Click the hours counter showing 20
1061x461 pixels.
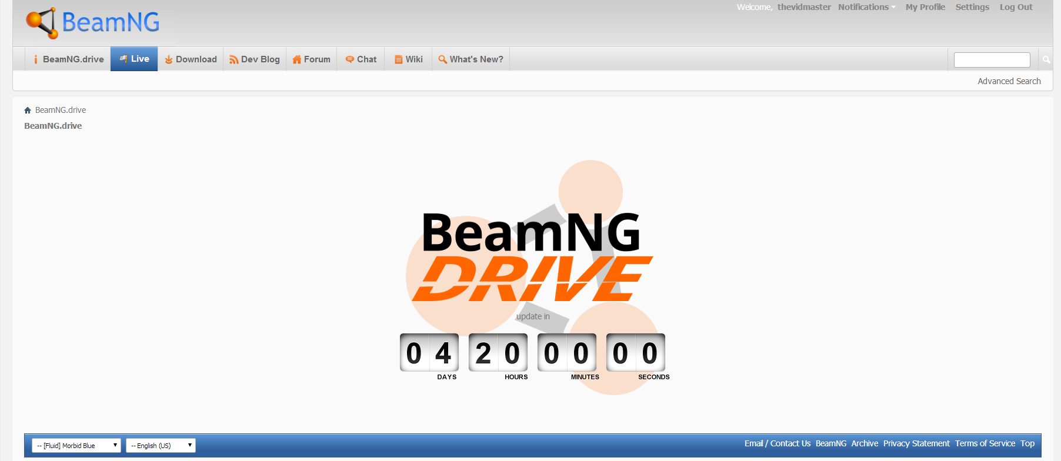pos(498,353)
